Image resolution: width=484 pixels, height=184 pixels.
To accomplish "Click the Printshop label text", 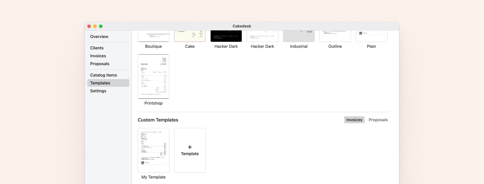I will (x=154, y=103).
